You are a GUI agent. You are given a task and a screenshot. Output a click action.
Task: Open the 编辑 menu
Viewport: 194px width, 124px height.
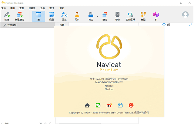point(12,8)
